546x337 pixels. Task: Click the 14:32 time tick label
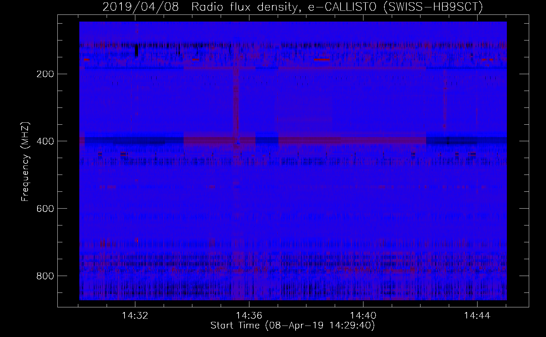pos(135,316)
